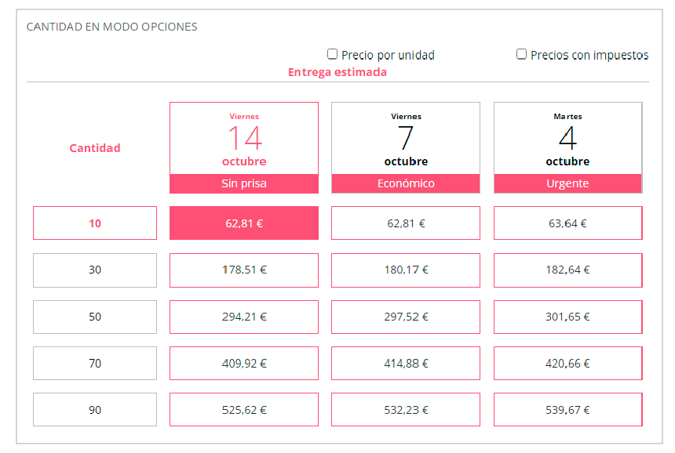Screen dimensions: 675x453
Task: Choose the 178,51 € price cell
Action: tap(244, 270)
